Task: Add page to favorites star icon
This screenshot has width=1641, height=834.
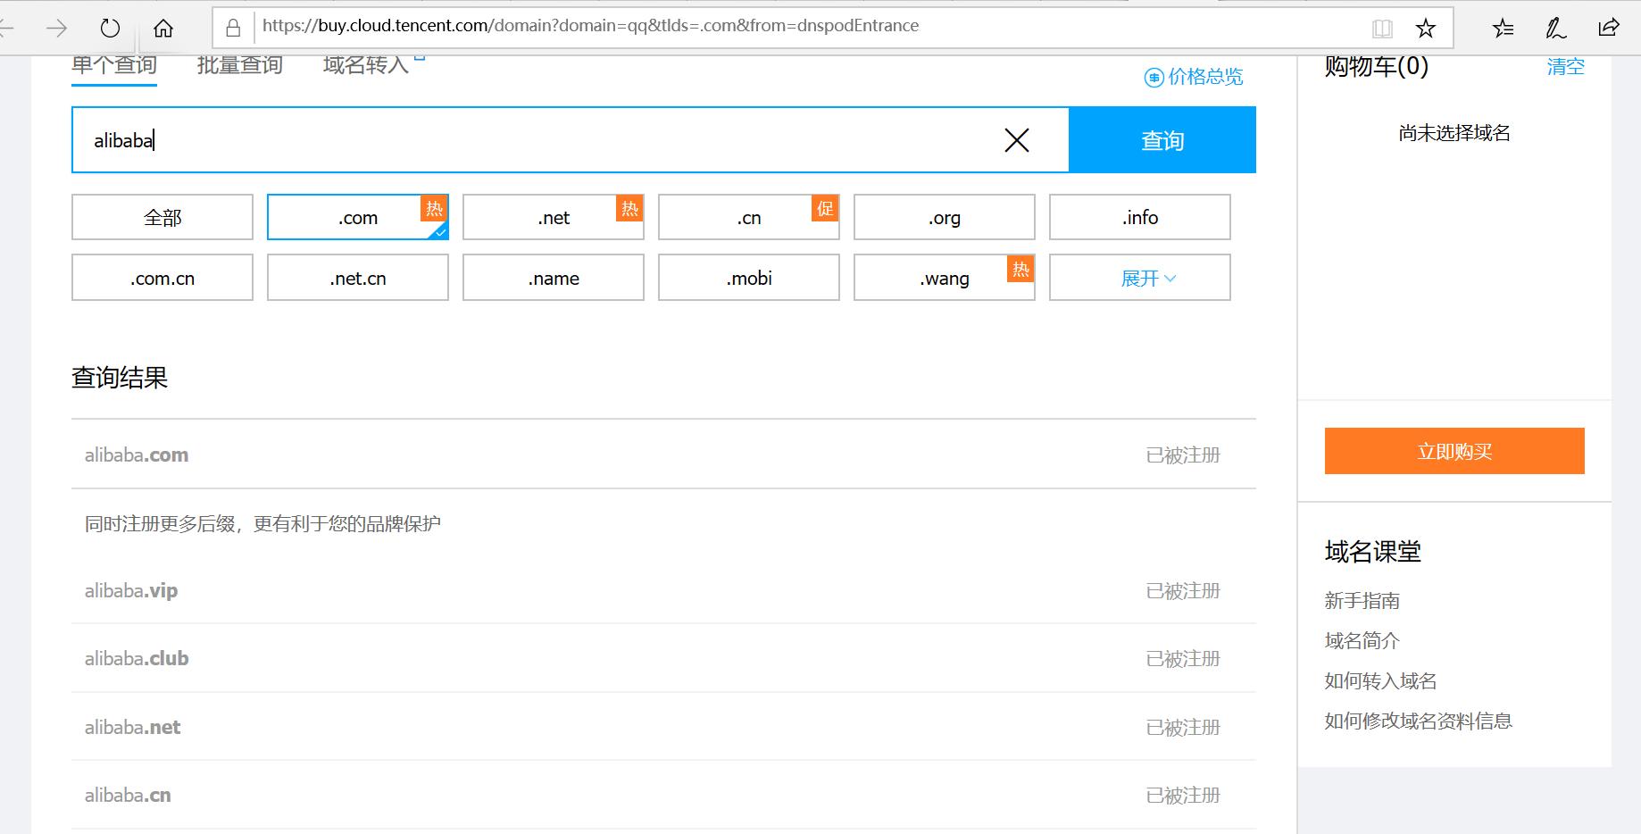Action: click(1426, 29)
